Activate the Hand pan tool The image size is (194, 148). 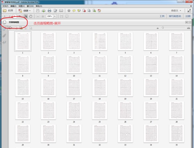pyautogui.click(x=31, y=16)
